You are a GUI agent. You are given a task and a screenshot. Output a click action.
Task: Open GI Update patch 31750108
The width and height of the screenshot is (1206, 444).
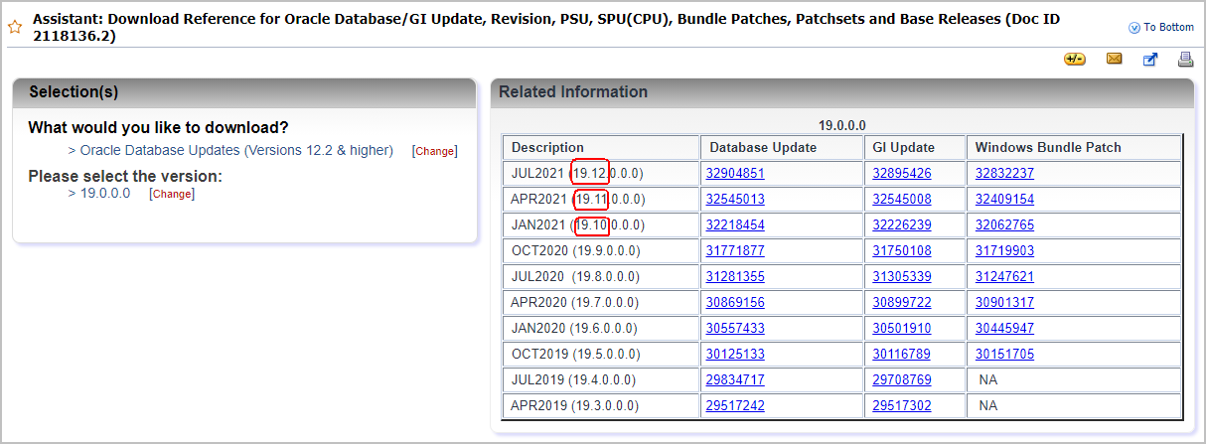[902, 250]
